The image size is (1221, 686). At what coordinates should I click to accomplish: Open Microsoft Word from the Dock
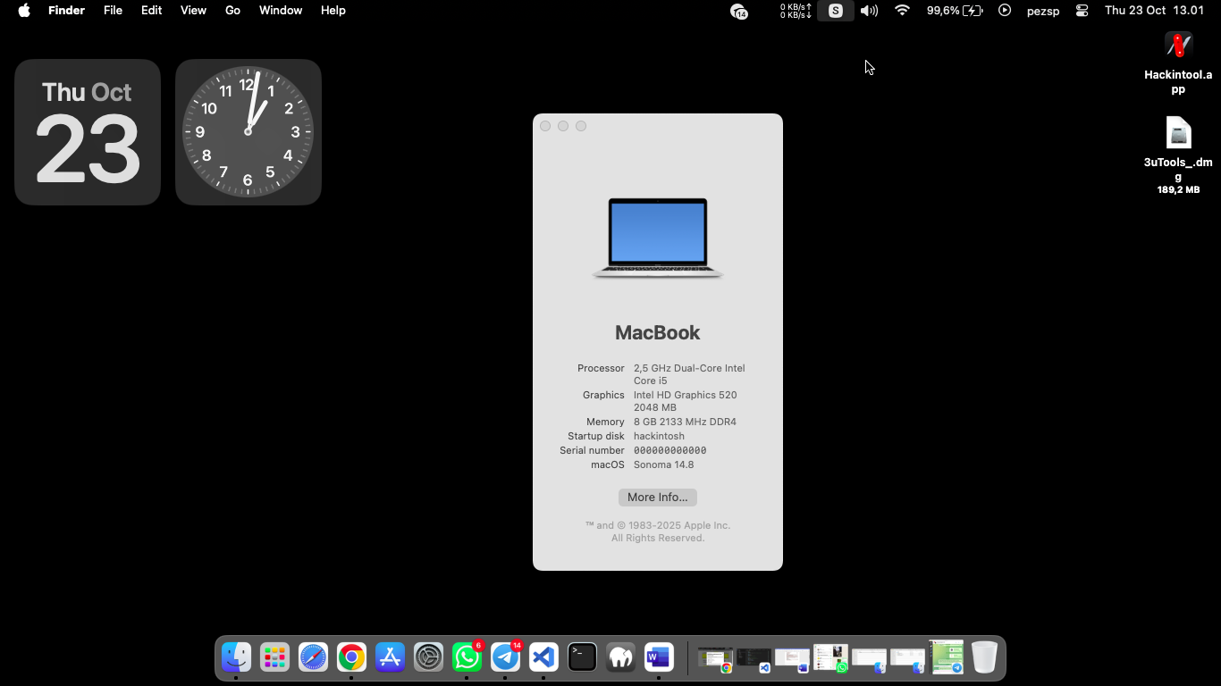659,657
